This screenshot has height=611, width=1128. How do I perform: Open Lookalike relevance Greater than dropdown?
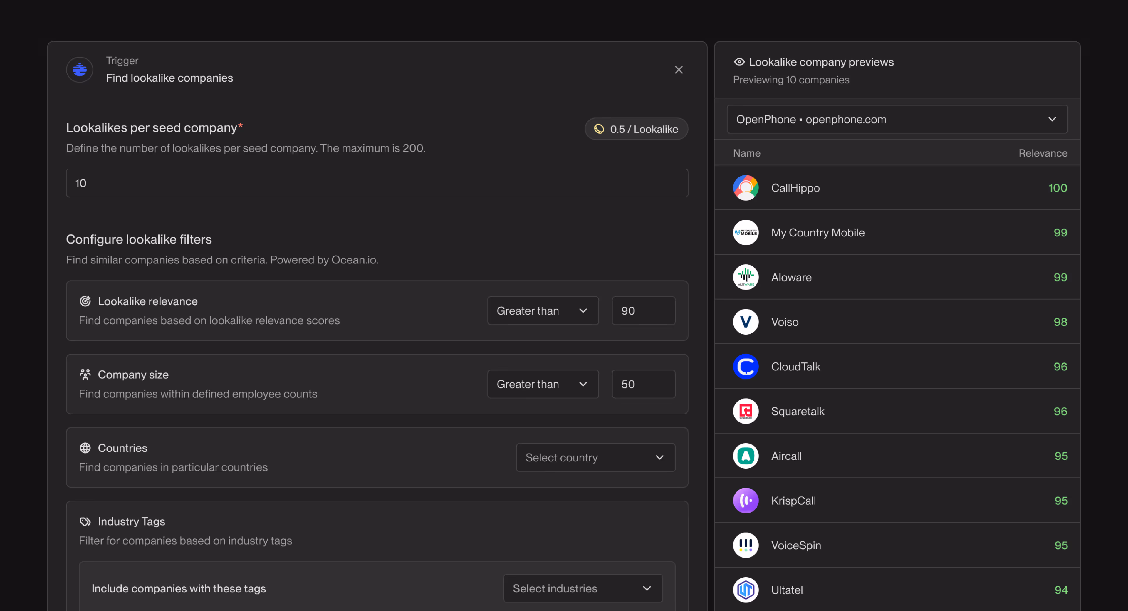pyautogui.click(x=543, y=310)
